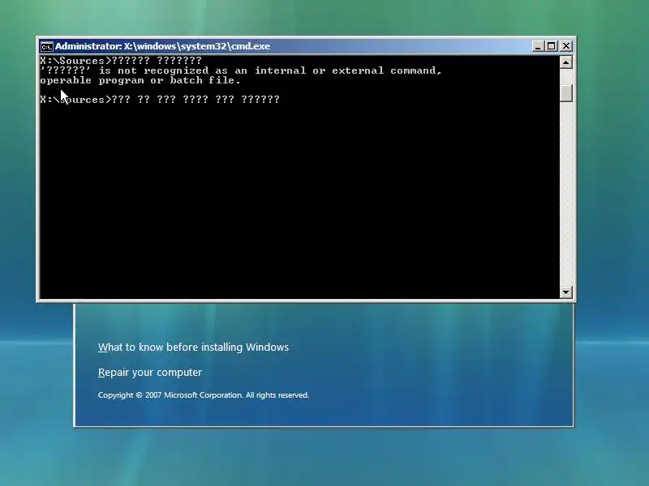Maximize the cmd.exe window
Viewport: 649px width, 486px height.
coord(552,46)
